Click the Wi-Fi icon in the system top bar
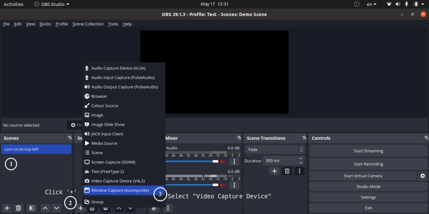The height and width of the screenshot is (214, 429). tap(389, 4)
